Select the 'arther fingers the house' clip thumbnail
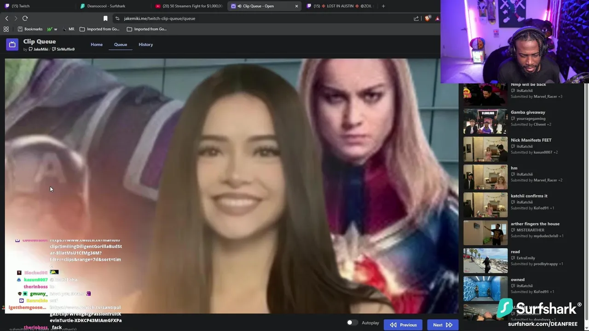589x331 pixels. point(485,233)
